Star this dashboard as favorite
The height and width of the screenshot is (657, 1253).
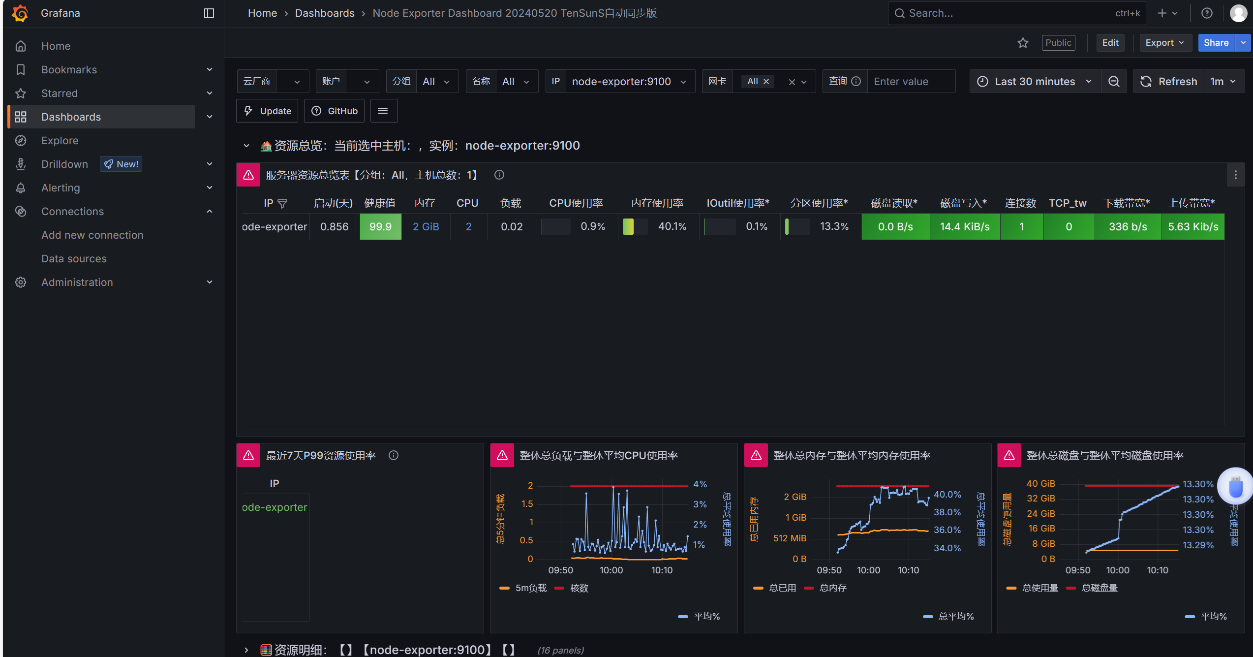[1023, 43]
